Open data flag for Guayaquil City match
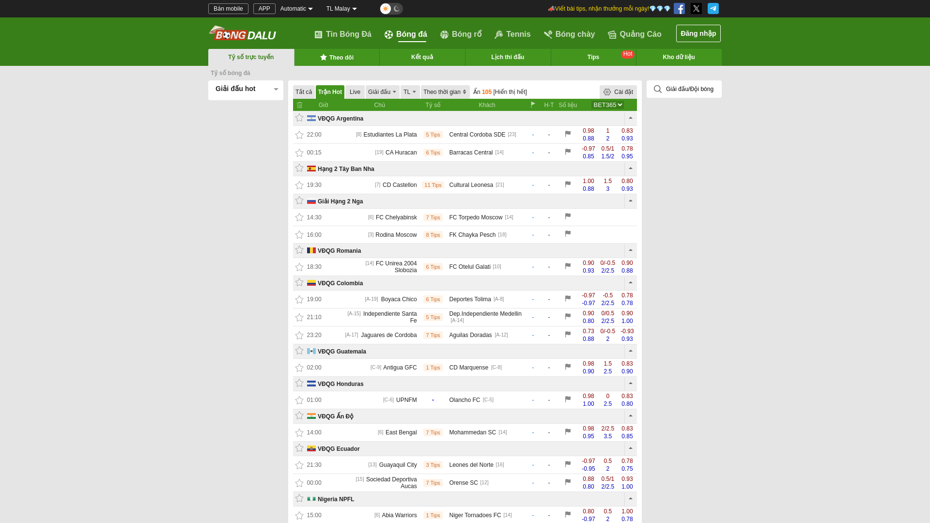Image resolution: width=930 pixels, height=523 pixels. tap(568, 464)
